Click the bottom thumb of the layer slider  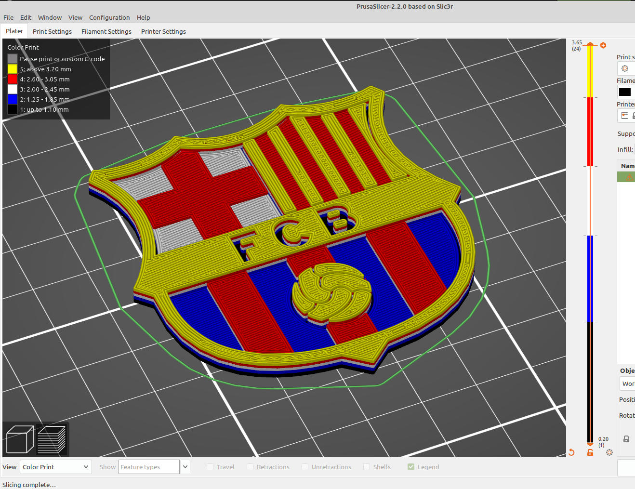click(590, 444)
